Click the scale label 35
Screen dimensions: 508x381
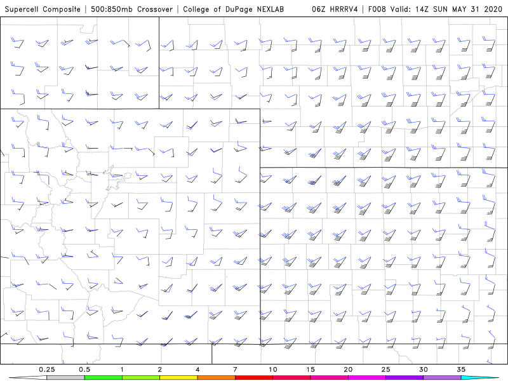click(x=461, y=370)
